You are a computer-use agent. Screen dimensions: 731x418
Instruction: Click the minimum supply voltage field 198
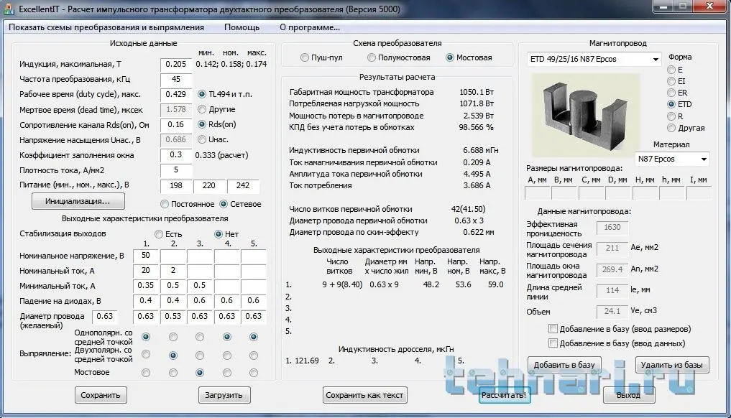tap(176, 185)
